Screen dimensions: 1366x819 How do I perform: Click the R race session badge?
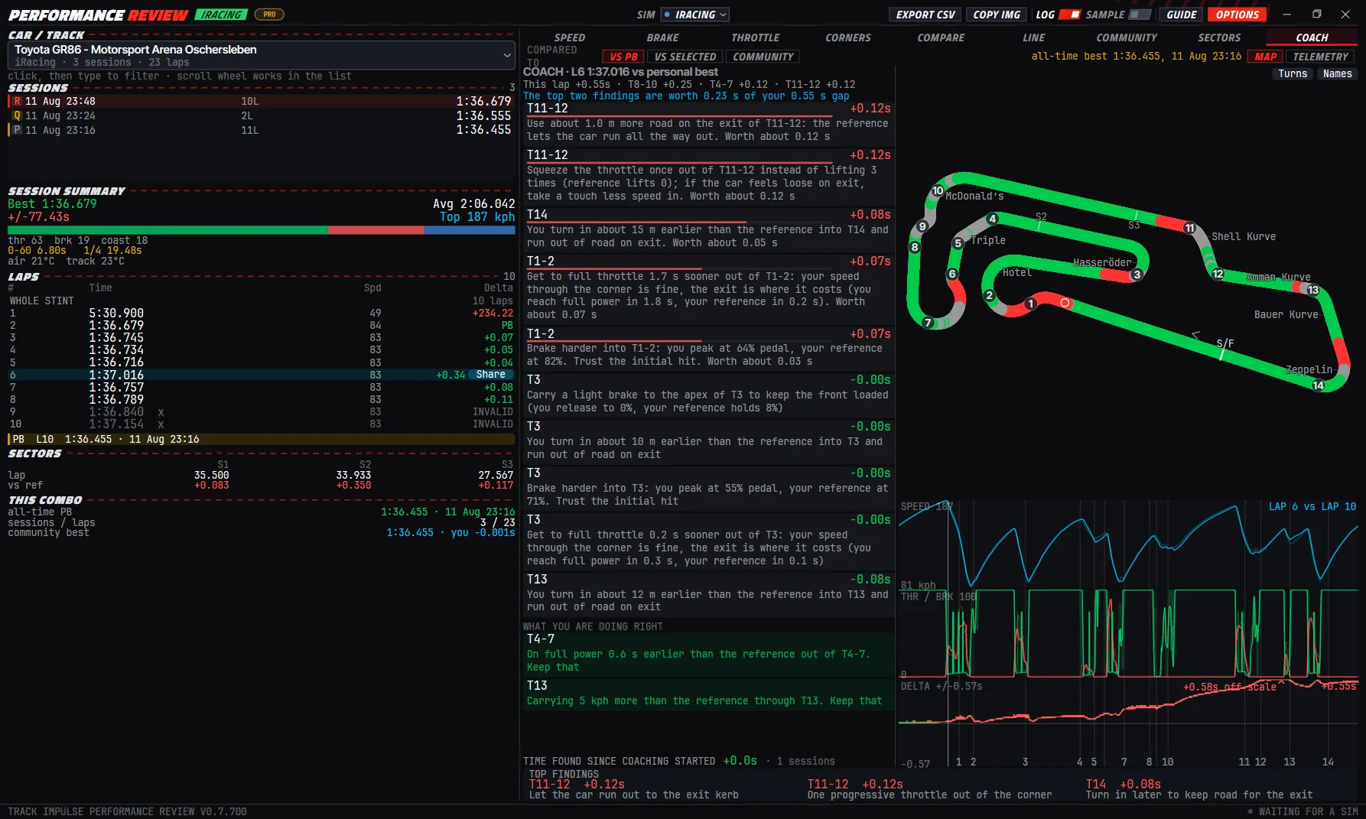tap(17, 101)
